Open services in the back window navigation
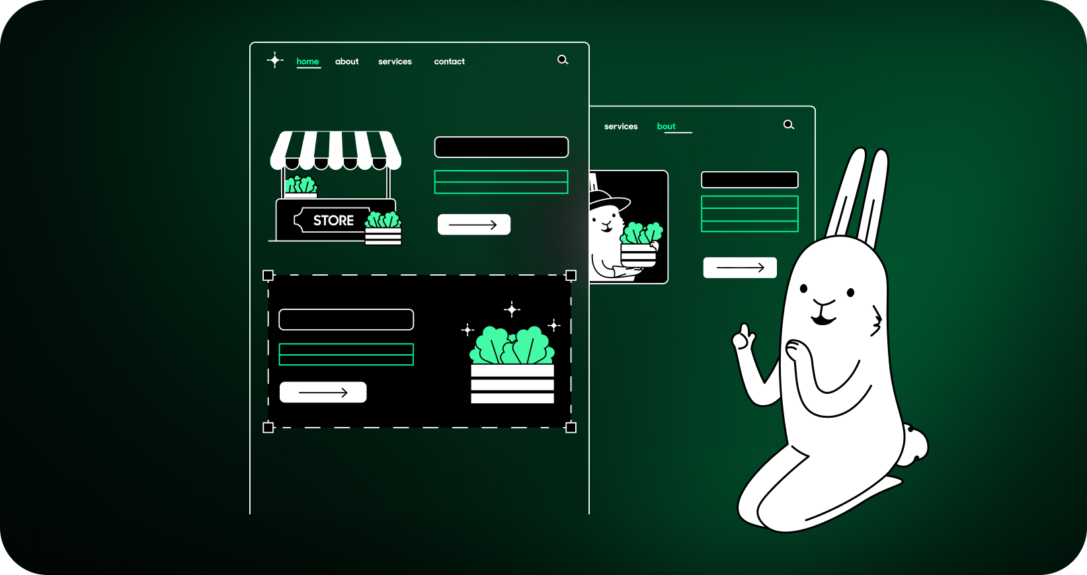Screen dimensions: 1087x575 621,126
